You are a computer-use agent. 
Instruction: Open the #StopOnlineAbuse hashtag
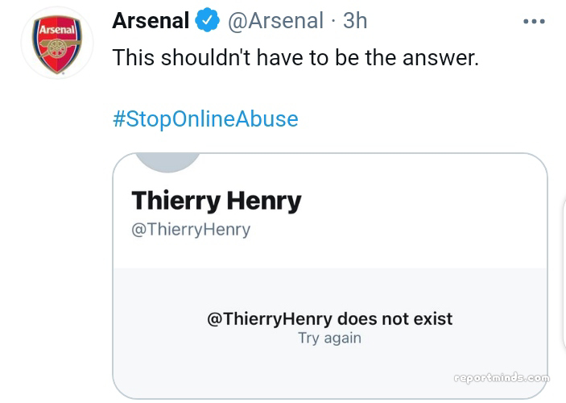click(x=205, y=119)
